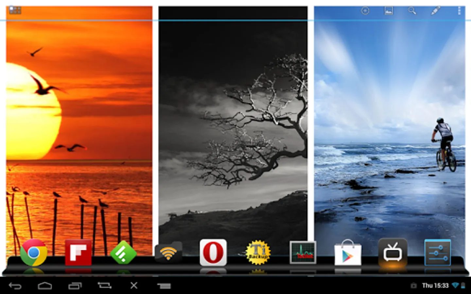Screen dimensions: 471x294
Task: Open the grid icon in top-left corner
Action: coord(15,10)
